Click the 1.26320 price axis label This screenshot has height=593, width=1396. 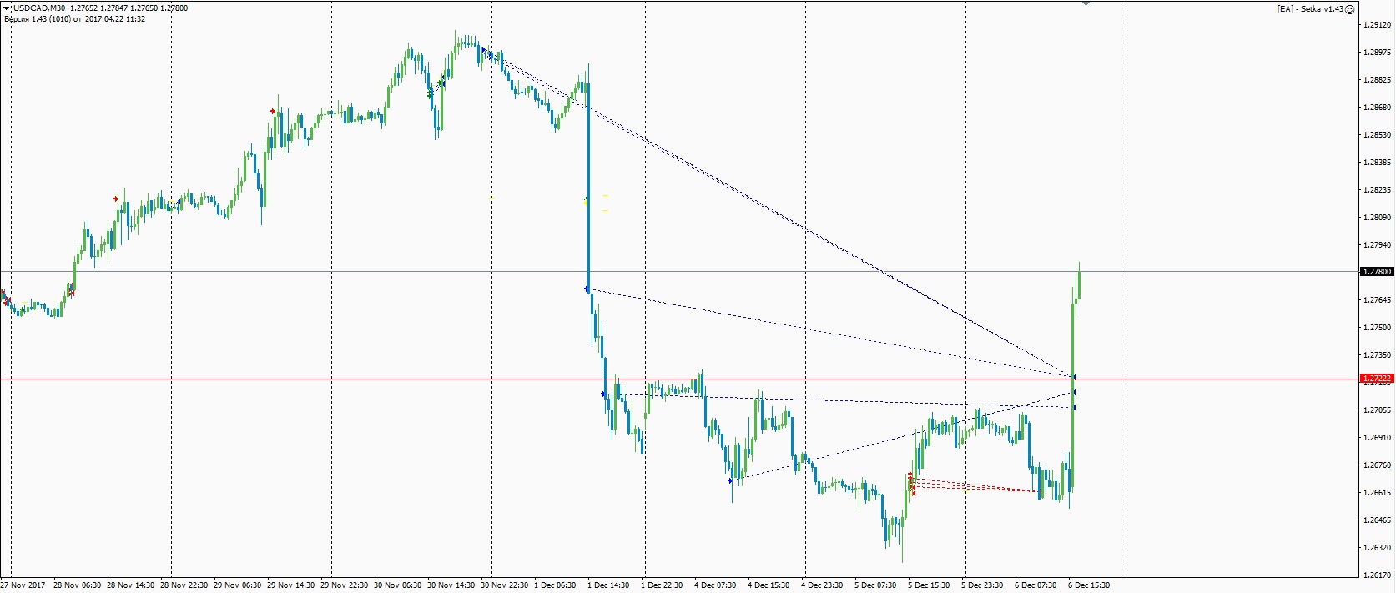pos(1377,548)
